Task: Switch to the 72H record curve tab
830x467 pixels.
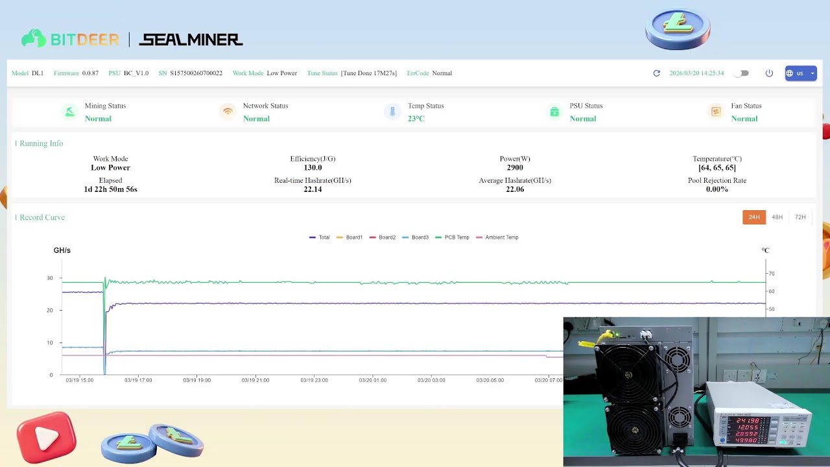Action: (800, 217)
